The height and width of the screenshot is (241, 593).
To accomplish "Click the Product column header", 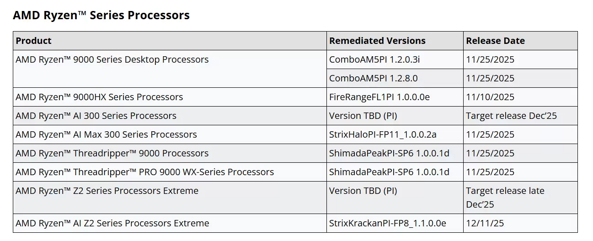I will (33, 41).
